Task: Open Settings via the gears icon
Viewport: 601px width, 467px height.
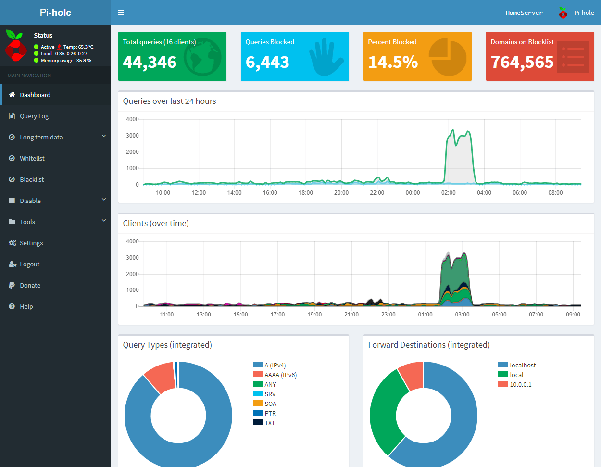Action: pyautogui.click(x=12, y=243)
